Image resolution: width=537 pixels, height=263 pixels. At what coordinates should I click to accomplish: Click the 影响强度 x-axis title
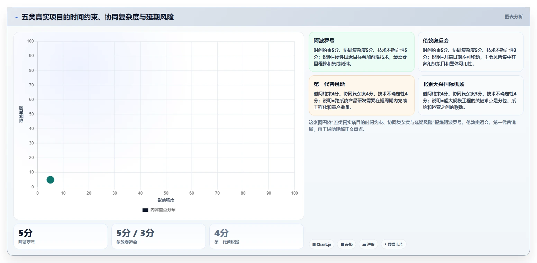166,200
